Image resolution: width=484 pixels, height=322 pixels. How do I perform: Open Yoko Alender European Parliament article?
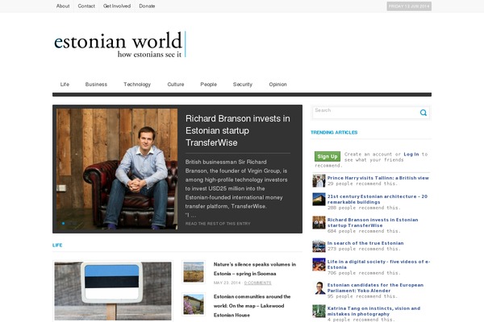click(x=375, y=288)
